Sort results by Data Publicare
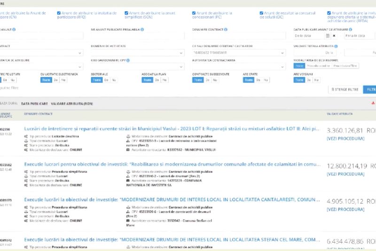The image size is (376, 251). (34, 103)
